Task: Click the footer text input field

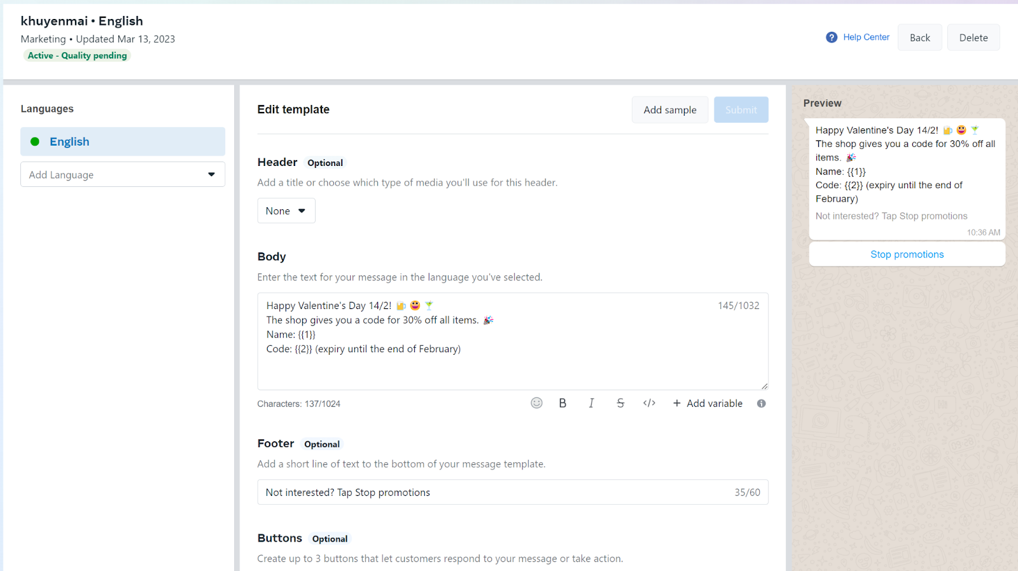Action: (x=513, y=492)
